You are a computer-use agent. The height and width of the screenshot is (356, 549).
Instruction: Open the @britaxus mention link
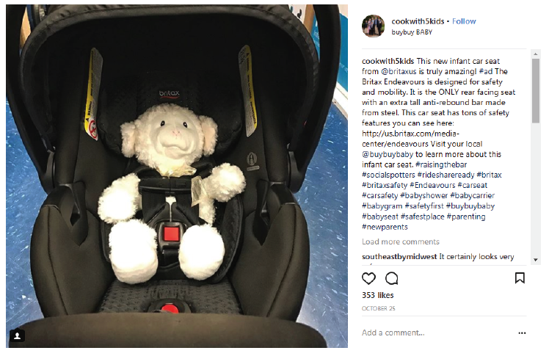click(x=399, y=71)
